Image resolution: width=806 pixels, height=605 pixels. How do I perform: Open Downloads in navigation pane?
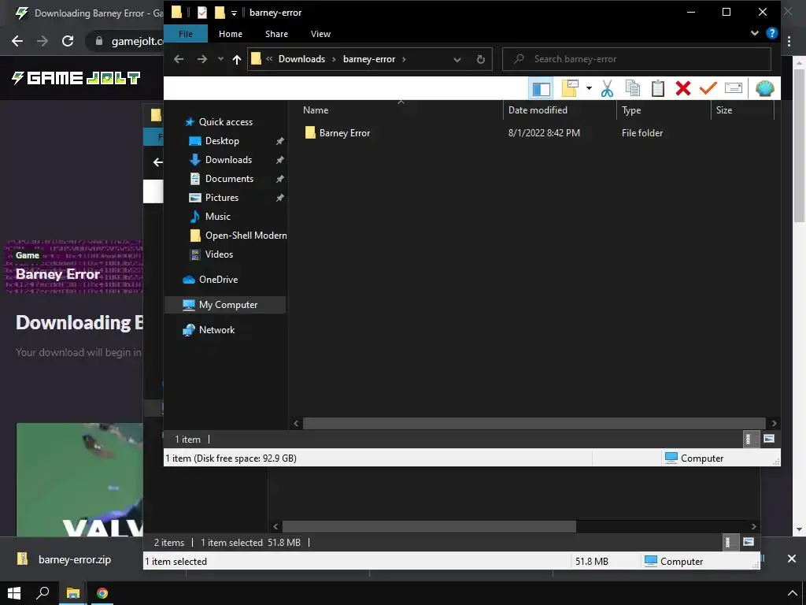[x=229, y=160]
